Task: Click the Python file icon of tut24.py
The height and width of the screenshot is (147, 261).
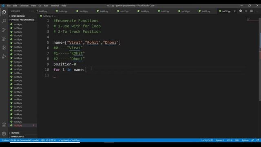Action: [11, 24]
